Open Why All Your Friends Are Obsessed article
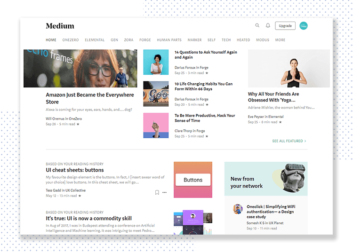 pyautogui.click(x=273, y=97)
